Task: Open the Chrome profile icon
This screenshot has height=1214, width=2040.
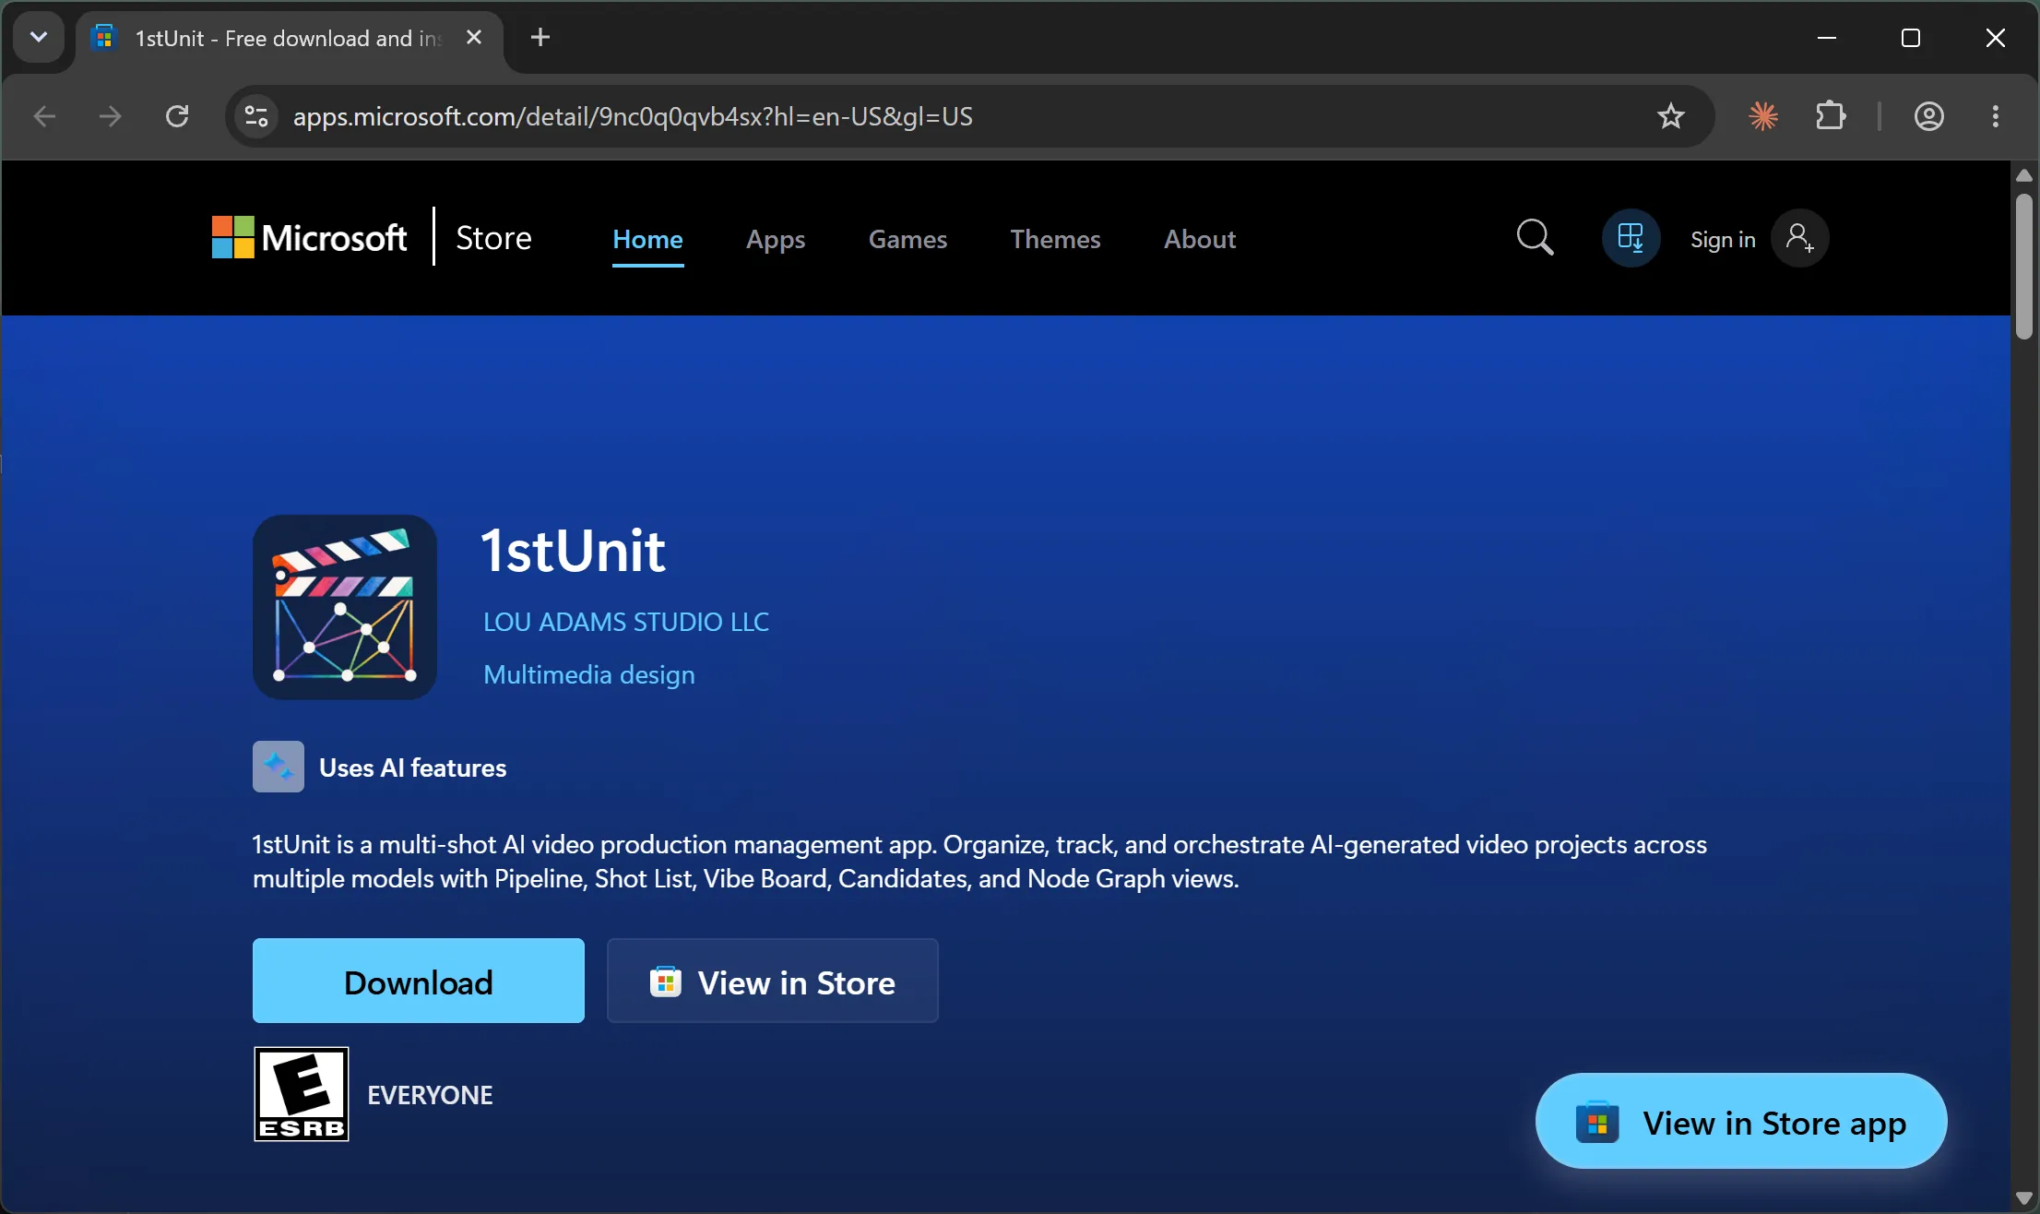Action: pyautogui.click(x=1929, y=116)
